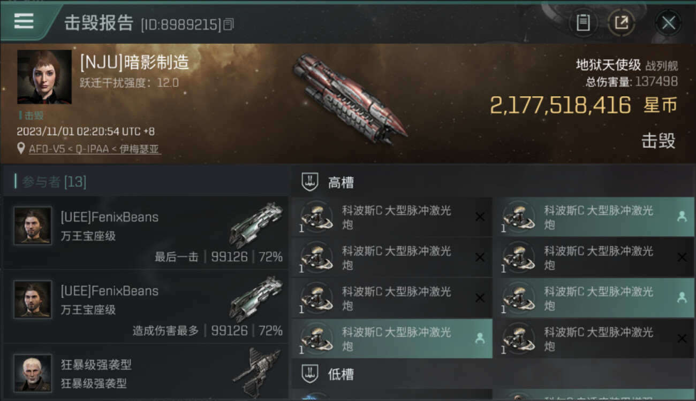Open the victim [NJU]暗影制造 portrait
The width and height of the screenshot is (696, 401).
[x=44, y=77]
